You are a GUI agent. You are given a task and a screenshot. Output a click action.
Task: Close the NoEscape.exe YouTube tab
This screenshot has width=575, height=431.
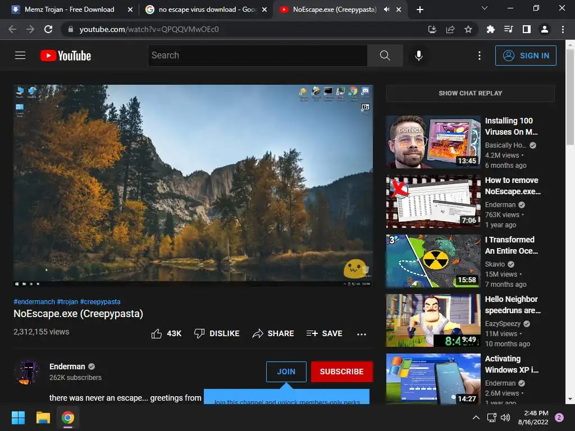[x=399, y=10]
